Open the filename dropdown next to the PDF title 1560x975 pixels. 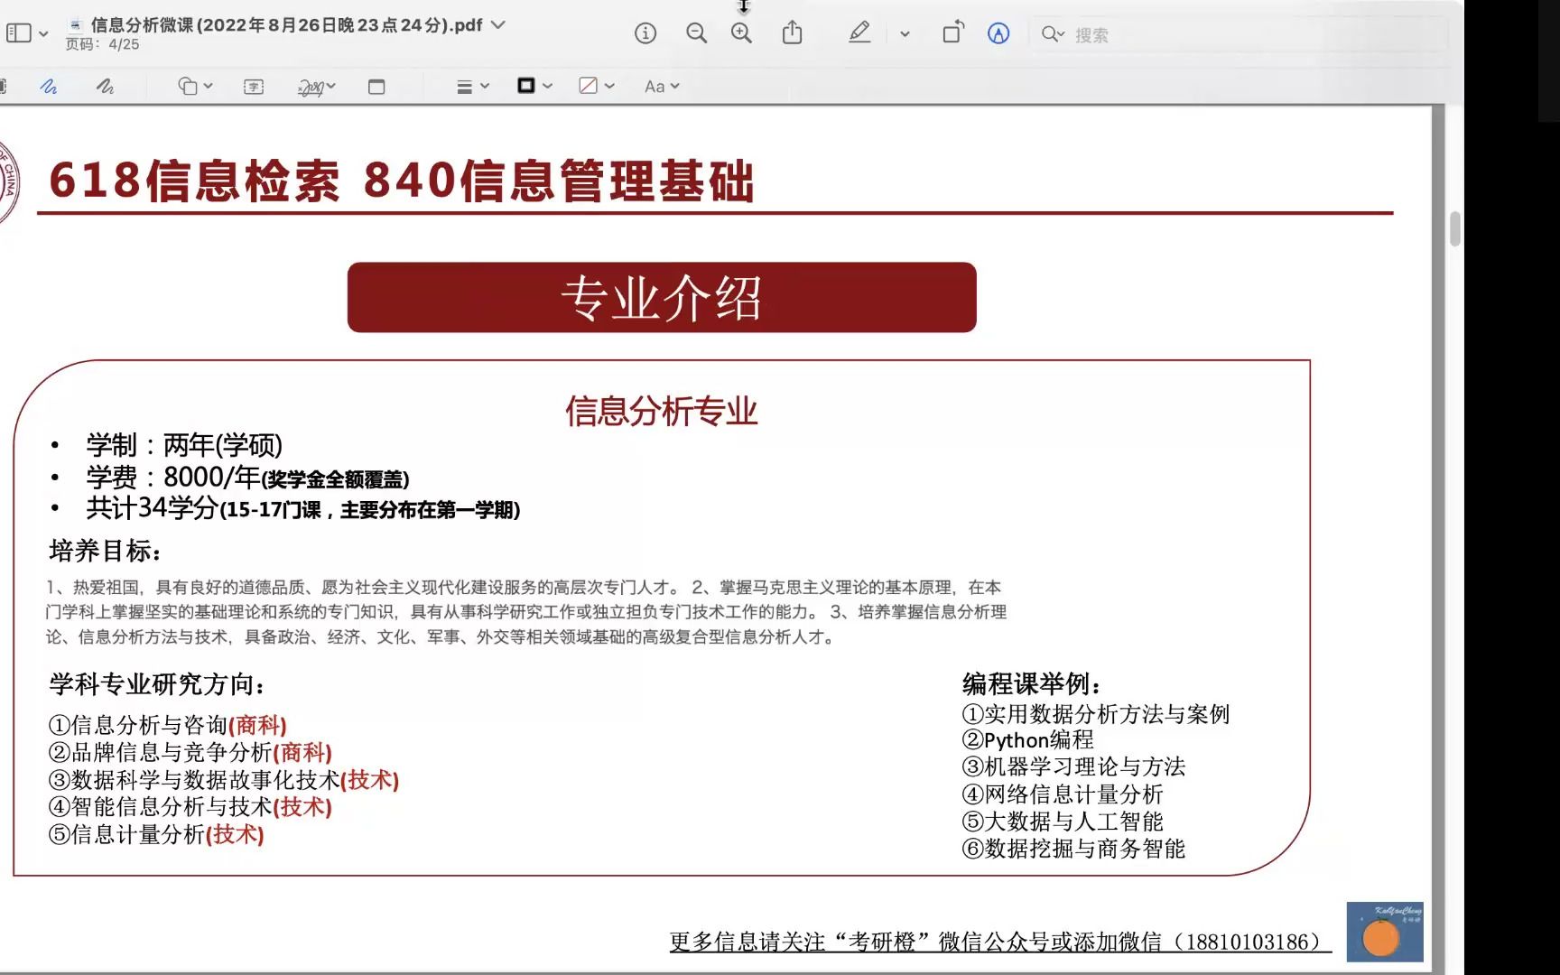pyautogui.click(x=497, y=26)
